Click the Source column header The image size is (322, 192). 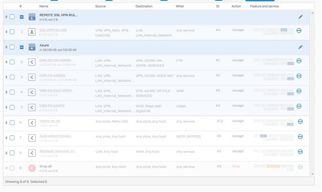pyautogui.click(x=101, y=7)
